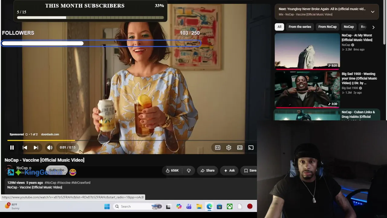Image resolution: width=387 pixels, height=218 pixels.
Task: Click the 129M views count text
Action: [x=16, y=183]
